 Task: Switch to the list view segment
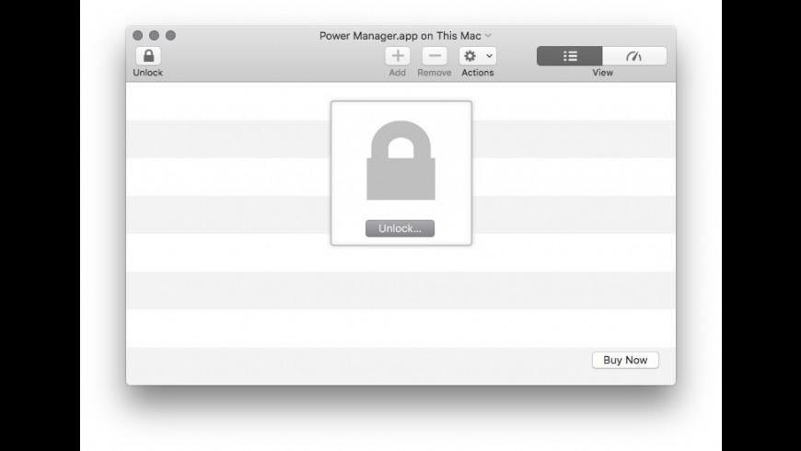pyautogui.click(x=570, y=55)
